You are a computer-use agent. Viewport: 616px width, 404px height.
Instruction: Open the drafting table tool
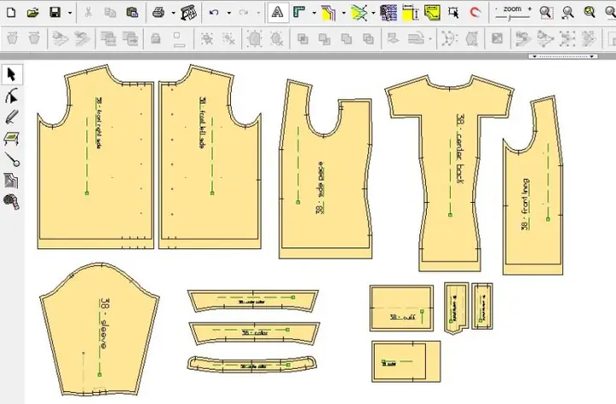coord(12,139)
